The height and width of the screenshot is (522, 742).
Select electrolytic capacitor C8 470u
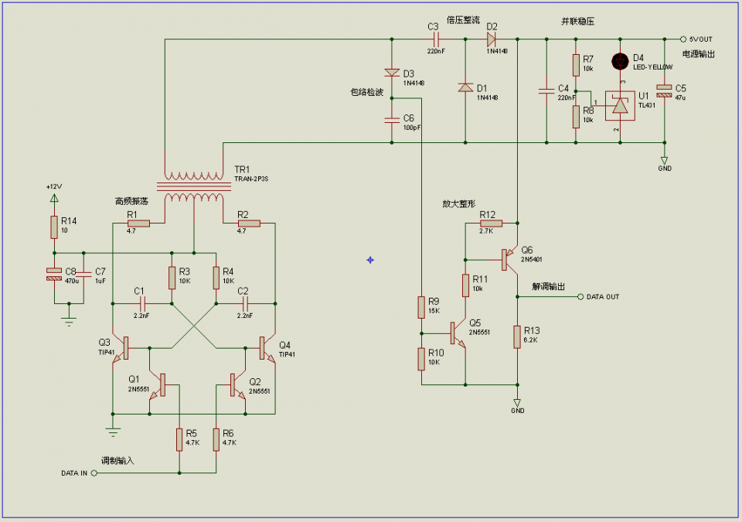point(54,273)
